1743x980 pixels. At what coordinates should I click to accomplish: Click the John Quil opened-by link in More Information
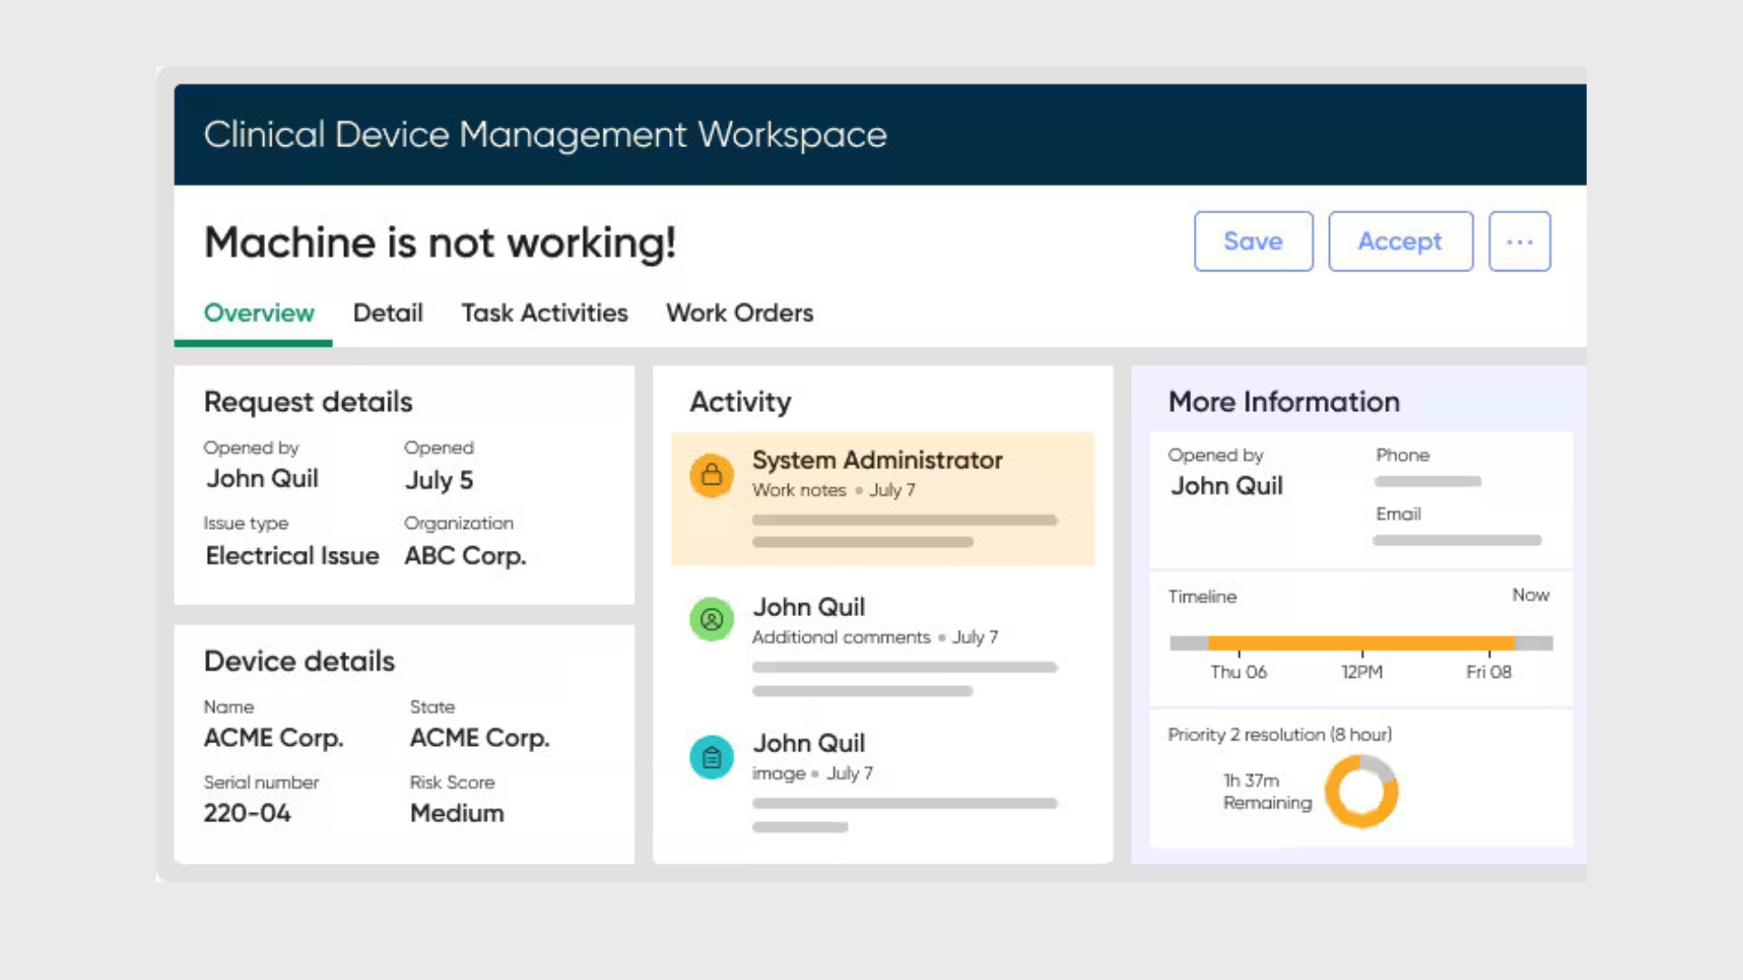tap(1226, 486)
